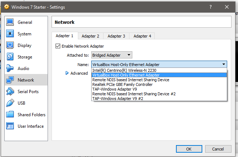Click the VirtualBox gear icon in title bar
This screenshot has height=157, width=238.
[x=7, y=7]
